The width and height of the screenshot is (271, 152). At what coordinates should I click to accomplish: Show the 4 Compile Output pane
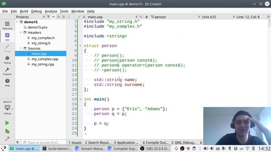point(155,143)
